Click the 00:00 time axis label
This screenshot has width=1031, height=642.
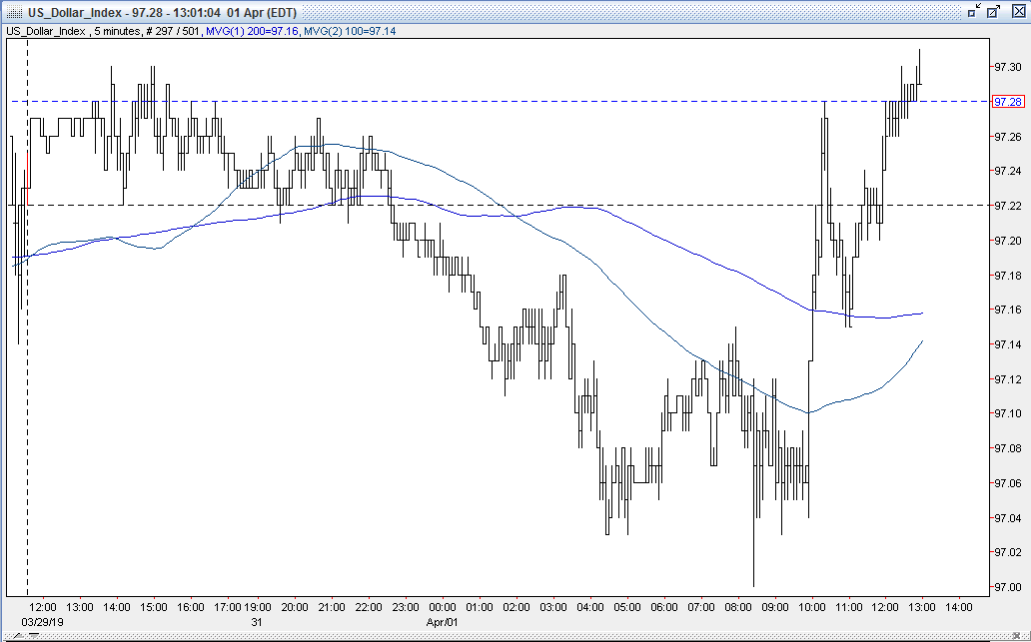(443, 607)
